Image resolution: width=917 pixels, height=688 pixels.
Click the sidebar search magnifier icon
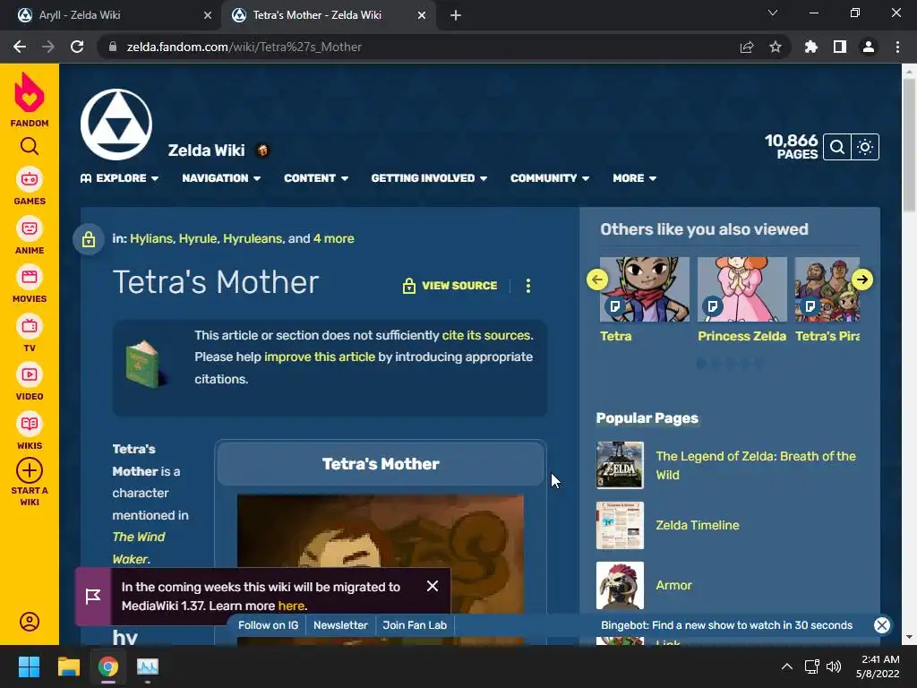(x=30, y=146)
